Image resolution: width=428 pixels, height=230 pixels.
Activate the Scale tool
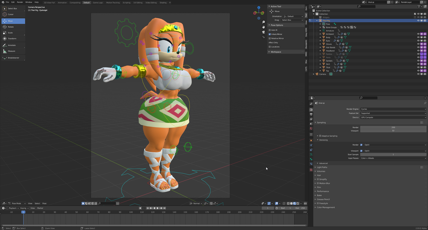coord(13,33)
